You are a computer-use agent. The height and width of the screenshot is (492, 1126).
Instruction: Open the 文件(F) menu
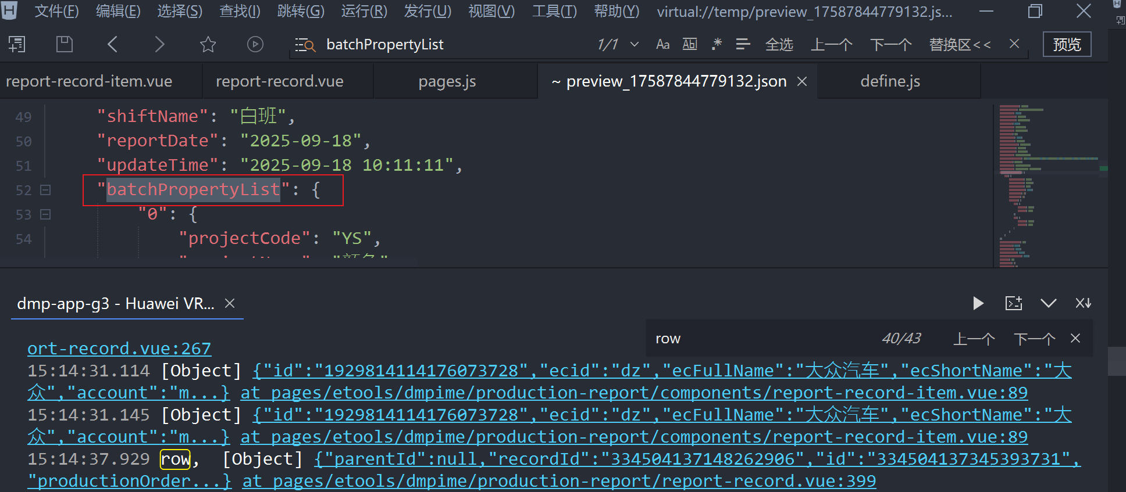(56, 11)
